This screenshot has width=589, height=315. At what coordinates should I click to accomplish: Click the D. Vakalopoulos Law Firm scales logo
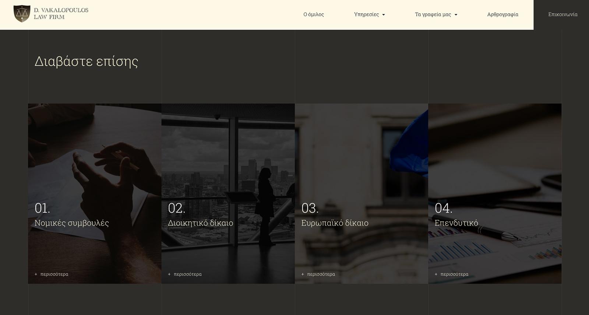pyautogui.click(x=22, y=14)
